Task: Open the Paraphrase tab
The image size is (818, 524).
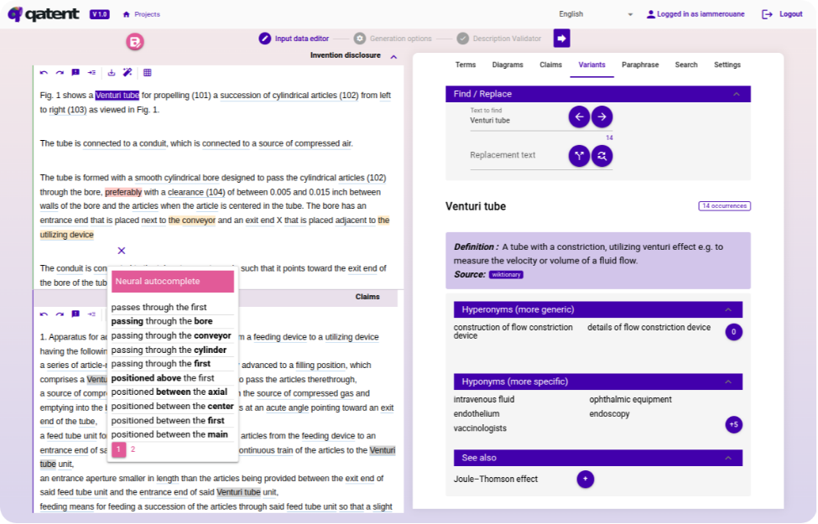Action: (x=640, y=65)
